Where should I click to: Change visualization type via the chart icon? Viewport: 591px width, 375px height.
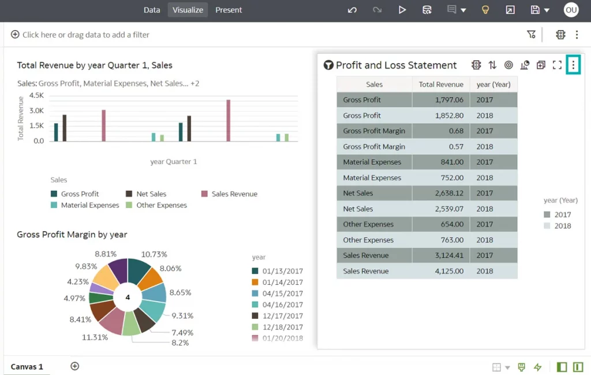[525, 65]
